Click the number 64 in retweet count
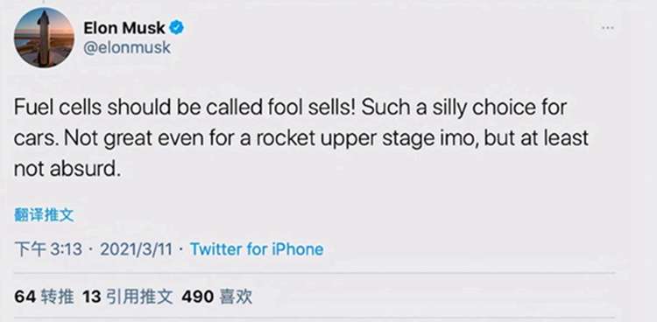The width and height of the screenshot is (657, 322). [25, 297]
